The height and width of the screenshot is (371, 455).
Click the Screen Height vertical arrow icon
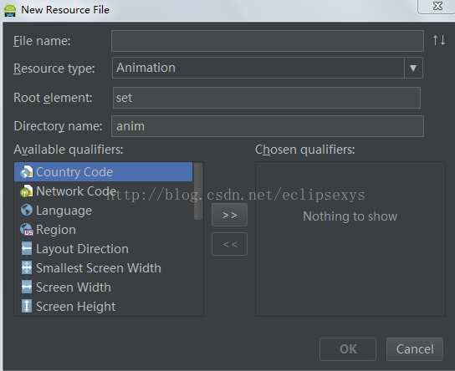click(27, 306)
